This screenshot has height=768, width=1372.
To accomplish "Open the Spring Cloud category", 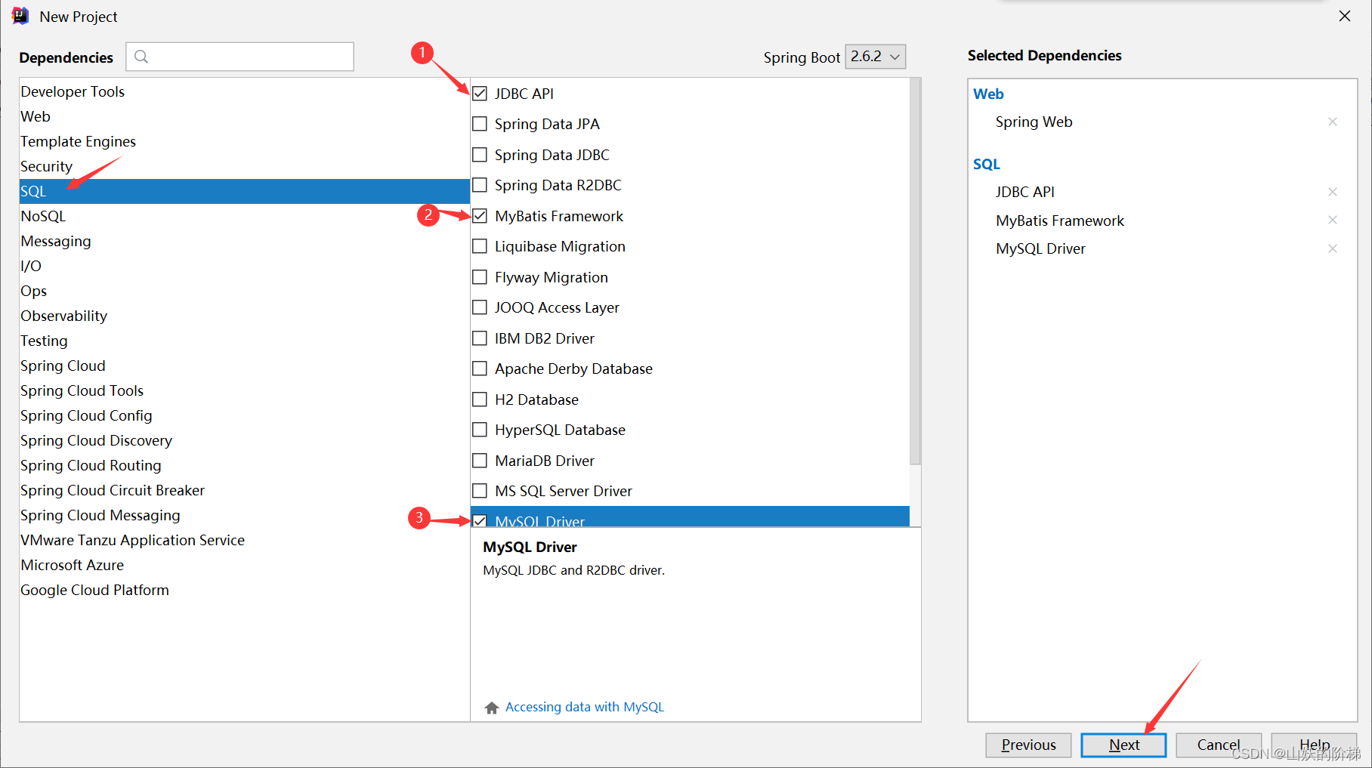I will 244,365.
